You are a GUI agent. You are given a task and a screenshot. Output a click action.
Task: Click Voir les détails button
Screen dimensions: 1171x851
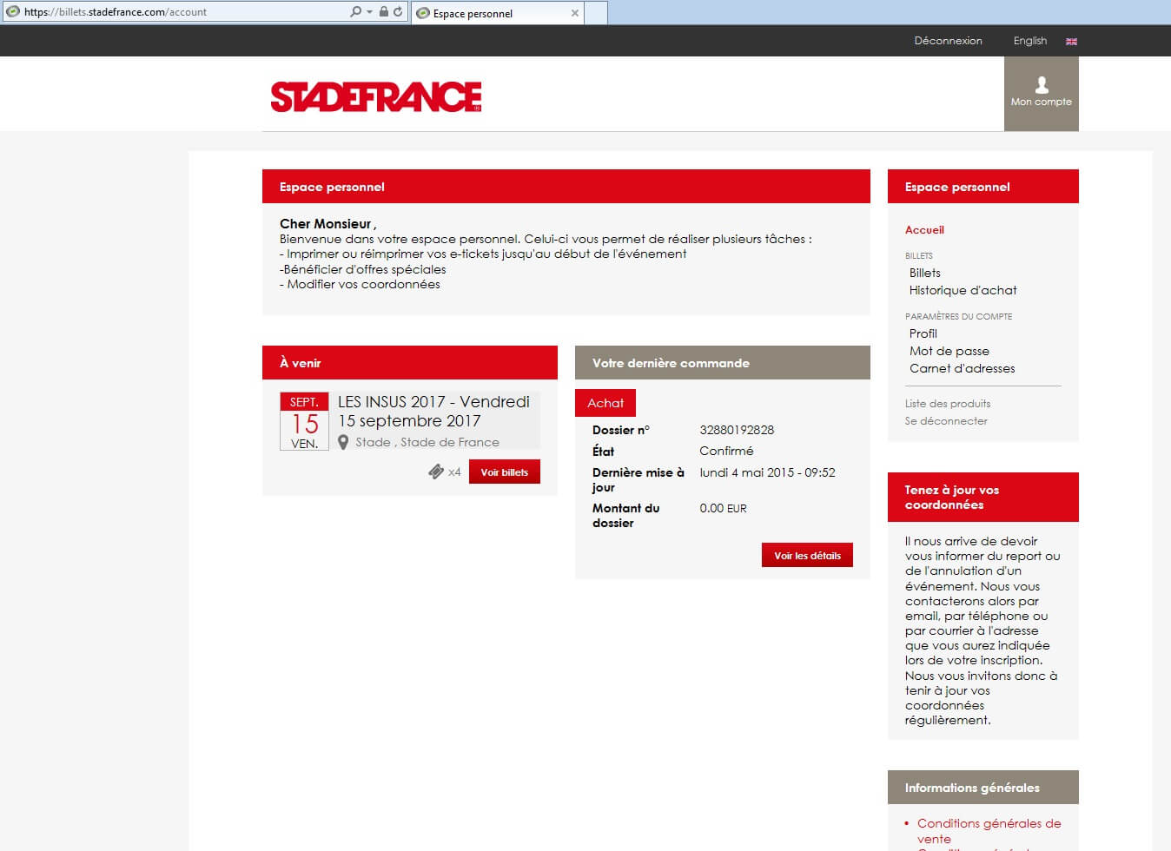tap(807, 555)
